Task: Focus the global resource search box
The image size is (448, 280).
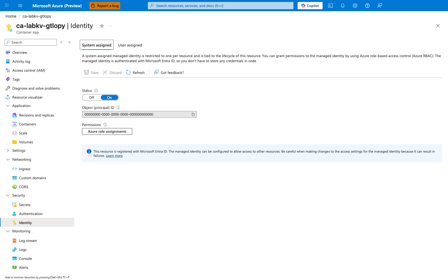Action: 221,6
